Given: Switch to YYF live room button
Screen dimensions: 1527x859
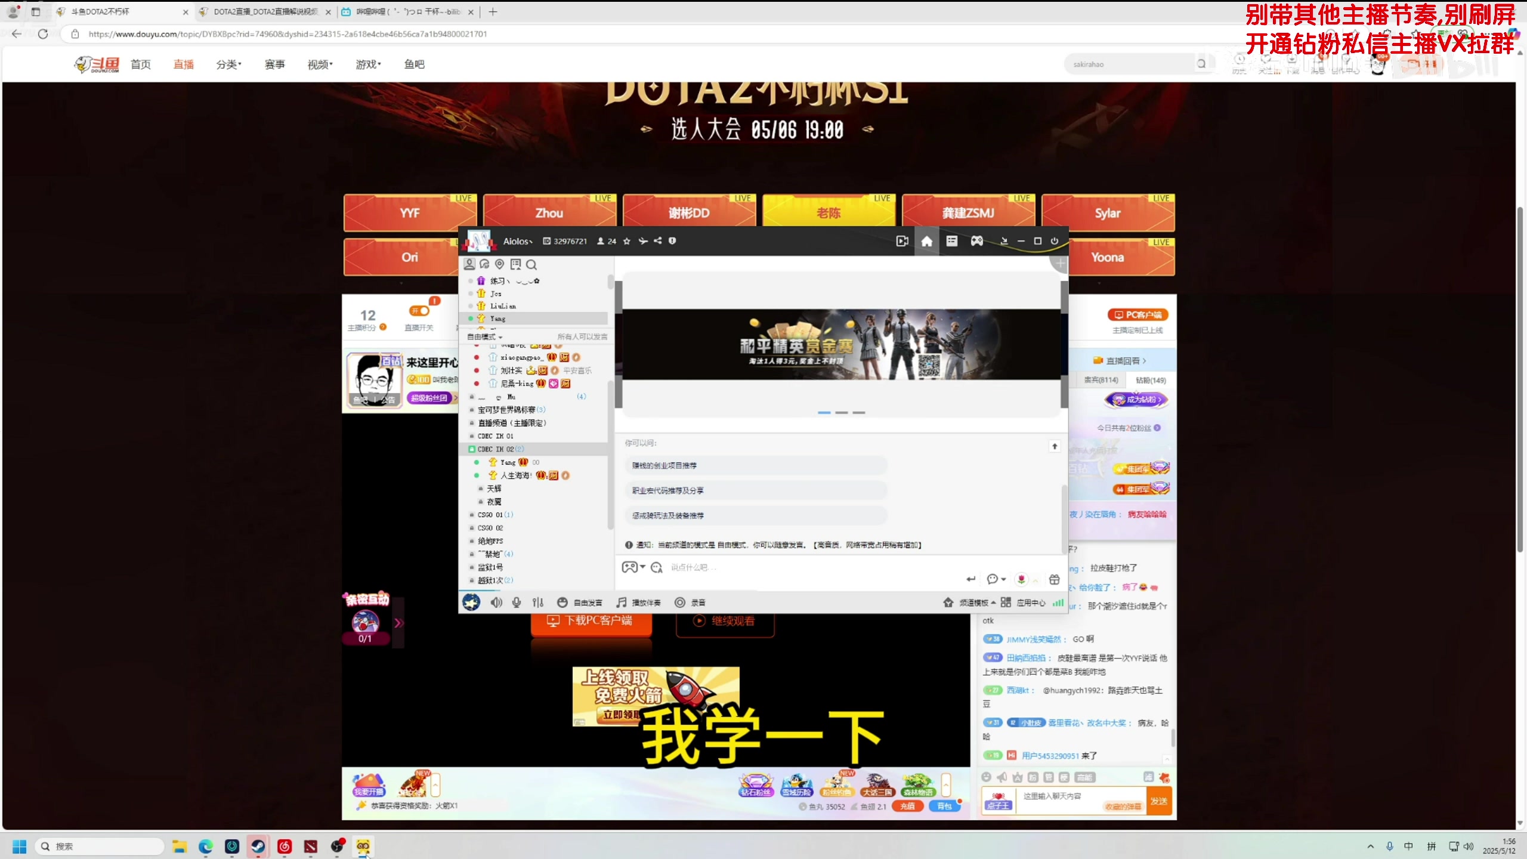Looking at the screenshot, I should click(410, 213).
